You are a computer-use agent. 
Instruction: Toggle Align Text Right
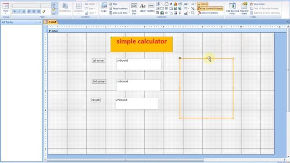click(38, 11)
